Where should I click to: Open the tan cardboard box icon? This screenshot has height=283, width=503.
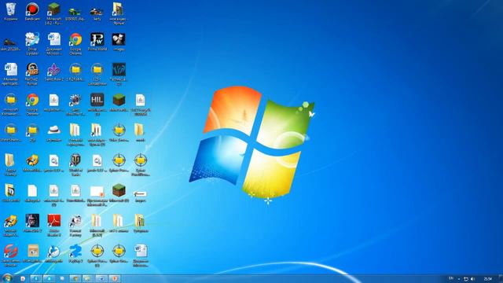click(32, 251)
